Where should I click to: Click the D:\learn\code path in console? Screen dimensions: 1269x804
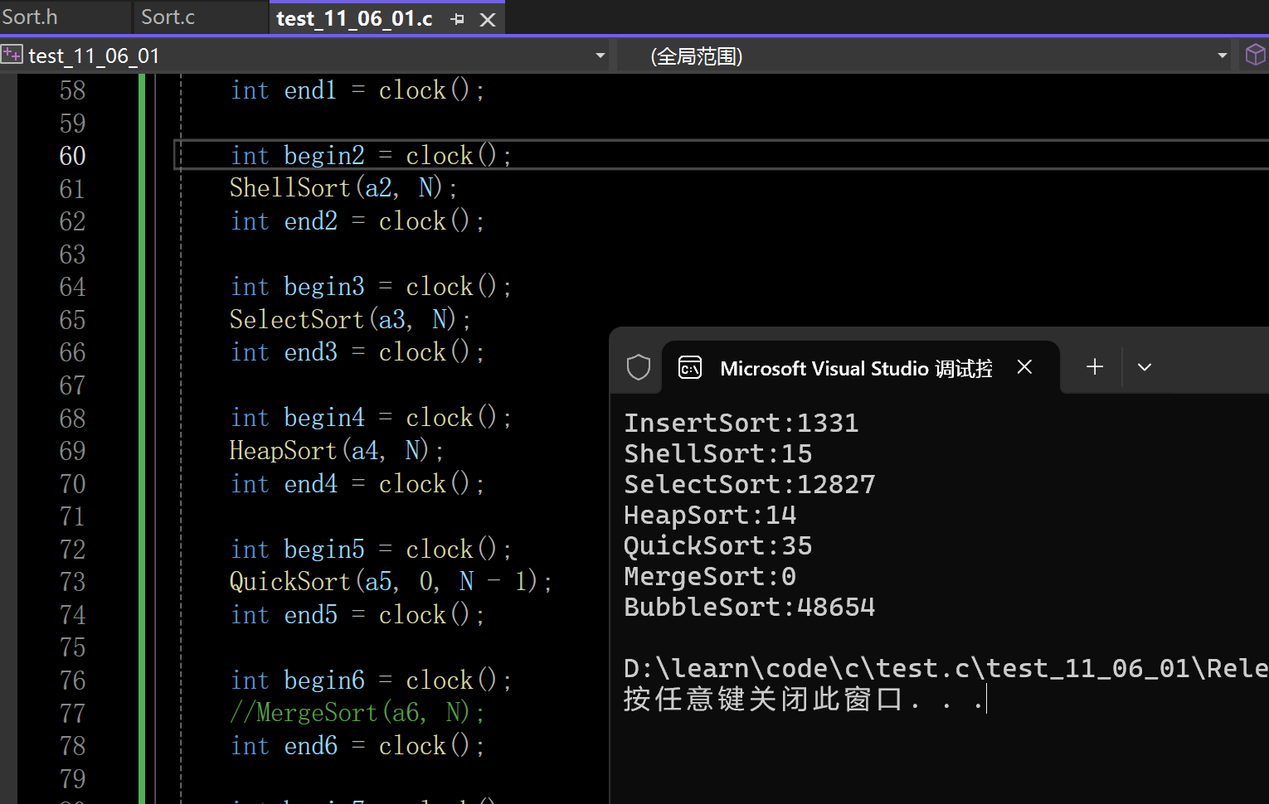click(946, 669)
